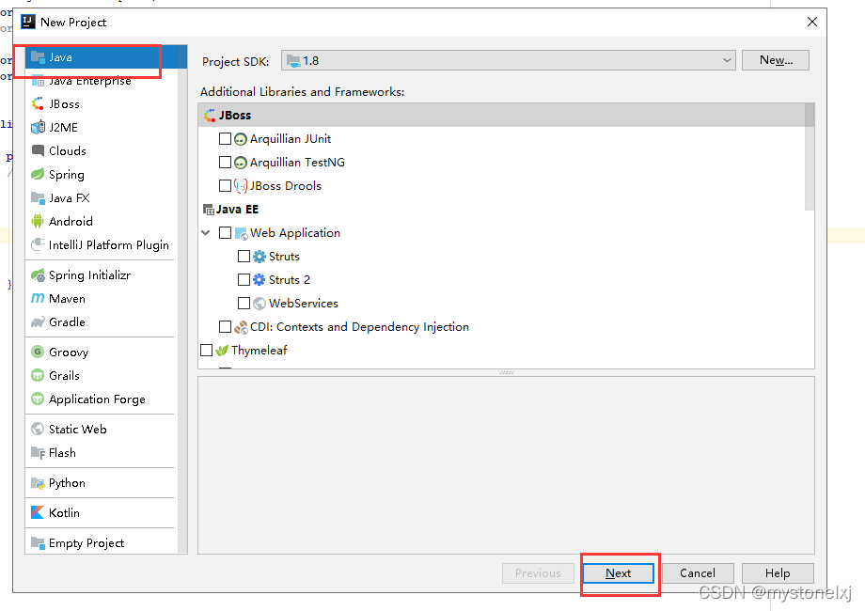Click the splitter grip below frameworks list
The width and height of the screenshot is (865, 611).
507,373
